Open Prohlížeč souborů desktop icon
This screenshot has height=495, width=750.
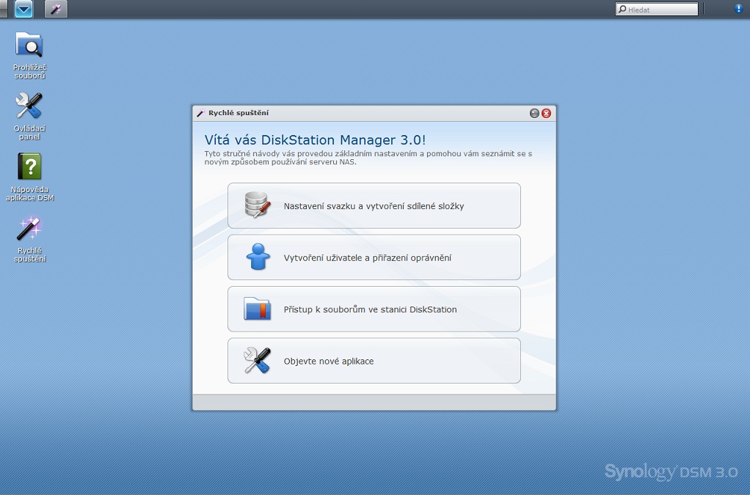click(29, 45)
